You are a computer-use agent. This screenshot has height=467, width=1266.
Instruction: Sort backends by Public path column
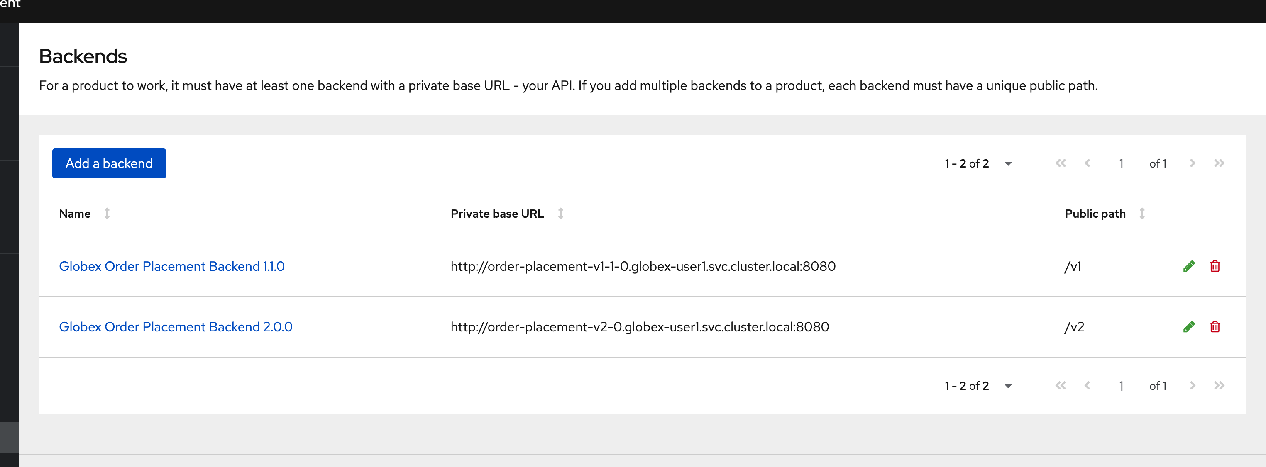(x=1141, y=214)
